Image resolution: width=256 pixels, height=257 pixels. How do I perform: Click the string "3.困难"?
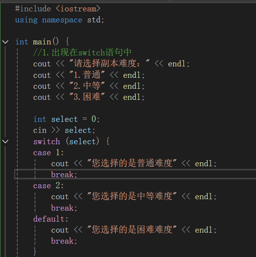point(87,97)
